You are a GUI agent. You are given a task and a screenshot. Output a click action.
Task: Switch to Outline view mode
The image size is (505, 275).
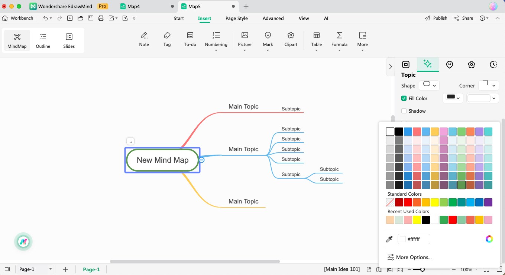click(43, 40)
